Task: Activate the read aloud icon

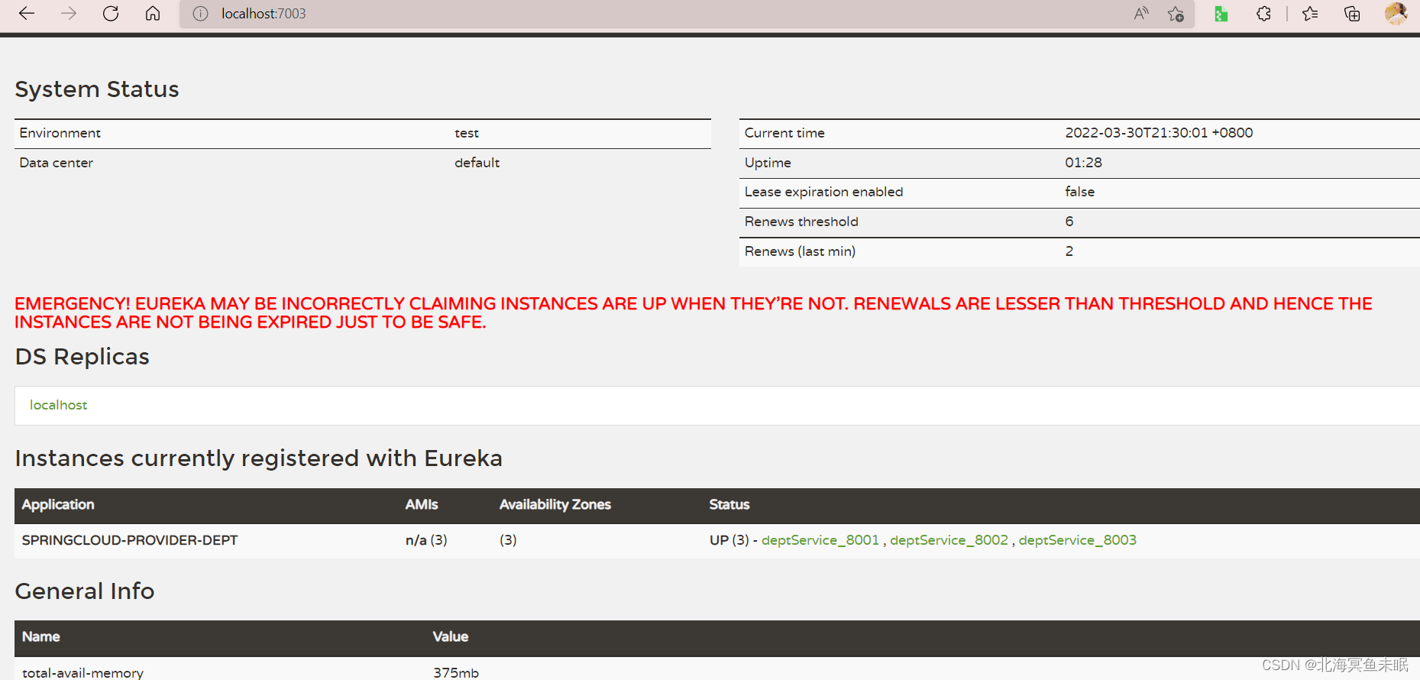Action: pyautogui.click(x=1141, y=14)
